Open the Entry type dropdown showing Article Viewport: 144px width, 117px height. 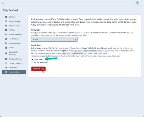(x=54, y=39)
